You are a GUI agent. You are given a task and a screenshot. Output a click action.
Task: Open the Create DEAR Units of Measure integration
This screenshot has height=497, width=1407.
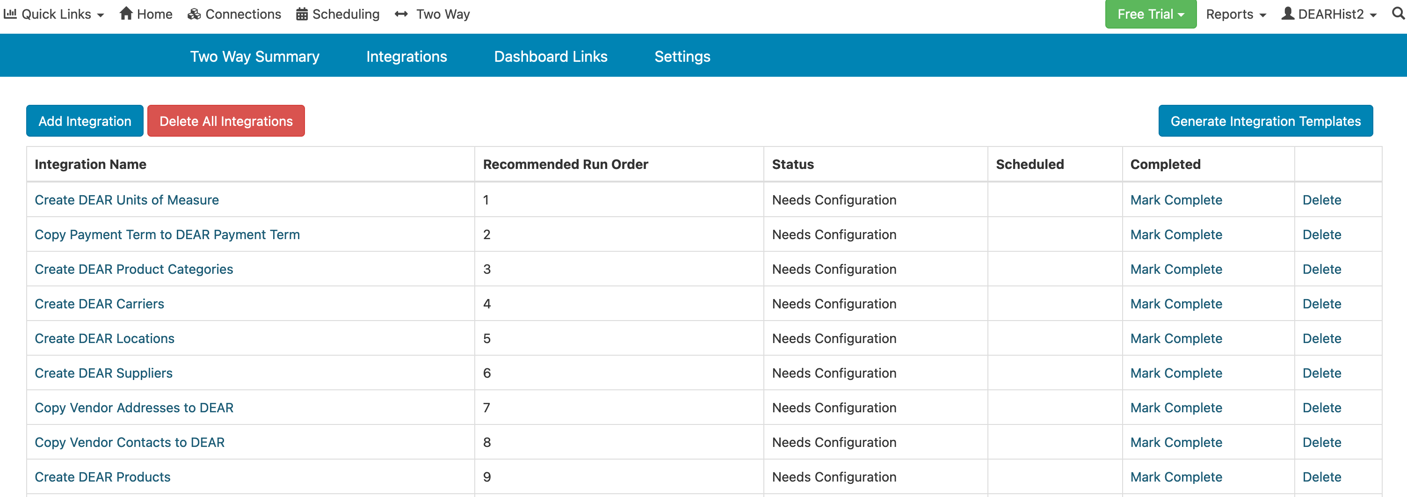click(x=127, y=199)
